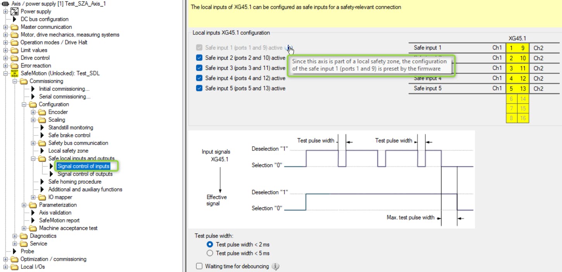Click the Diagnostics folder icon
Viewport: 562px width, 272px height.
coord(24,236)
